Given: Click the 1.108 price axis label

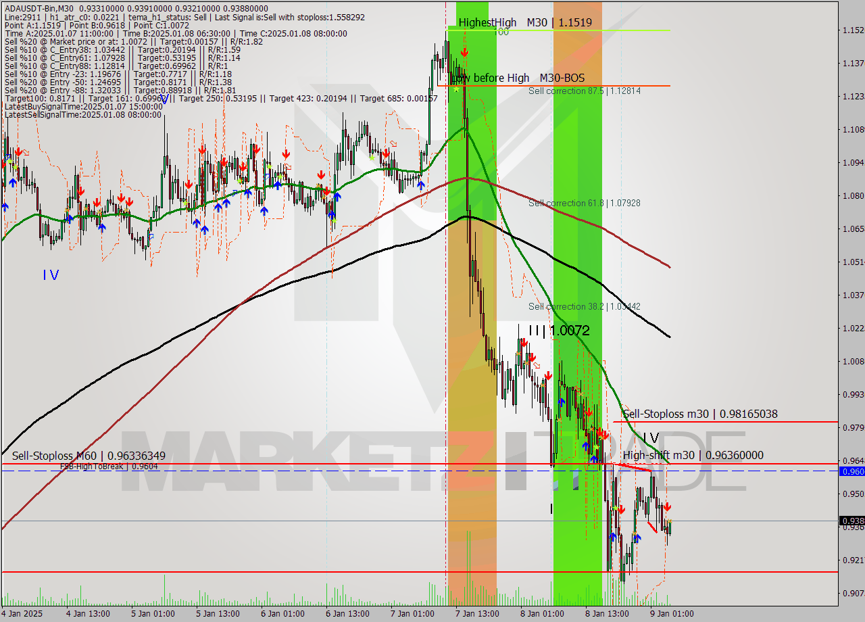Looking at the screenshot, I should pyautogui.click(x=852, y=129).
